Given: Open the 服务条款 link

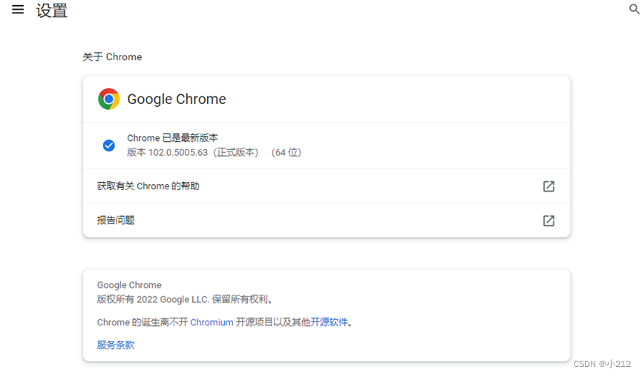Looking at the screenshot, I should click(x=116, y=345).
